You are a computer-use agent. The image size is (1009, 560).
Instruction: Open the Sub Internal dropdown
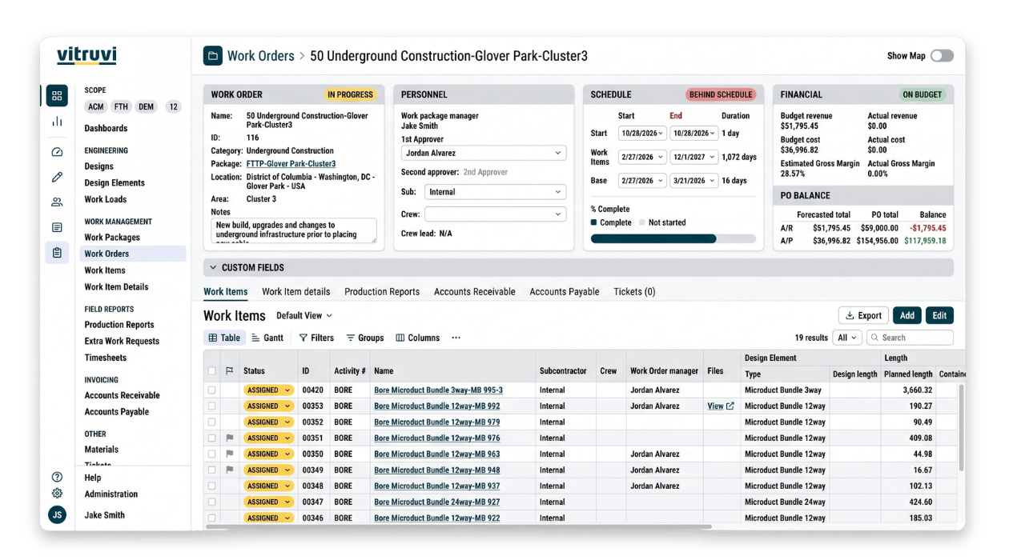pos(495,192)
